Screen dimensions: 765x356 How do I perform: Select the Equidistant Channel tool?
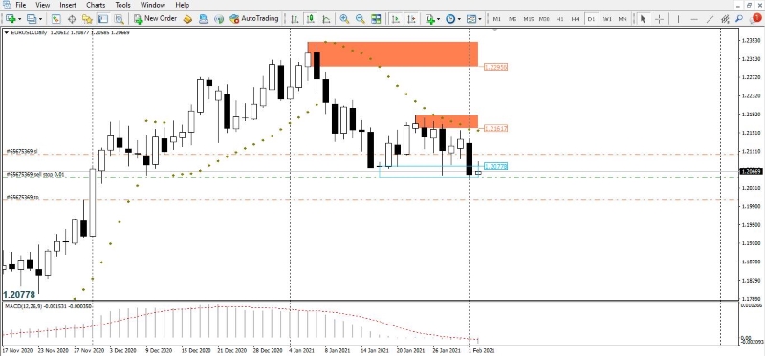tap(725, 19)
